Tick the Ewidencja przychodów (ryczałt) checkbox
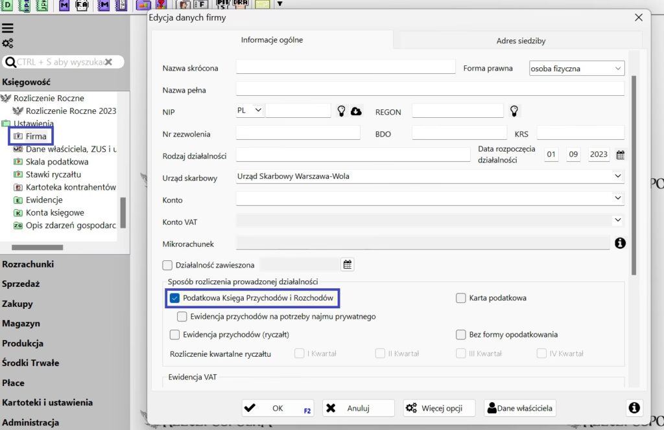Screen dimensions: 664x430 [174, 335]
